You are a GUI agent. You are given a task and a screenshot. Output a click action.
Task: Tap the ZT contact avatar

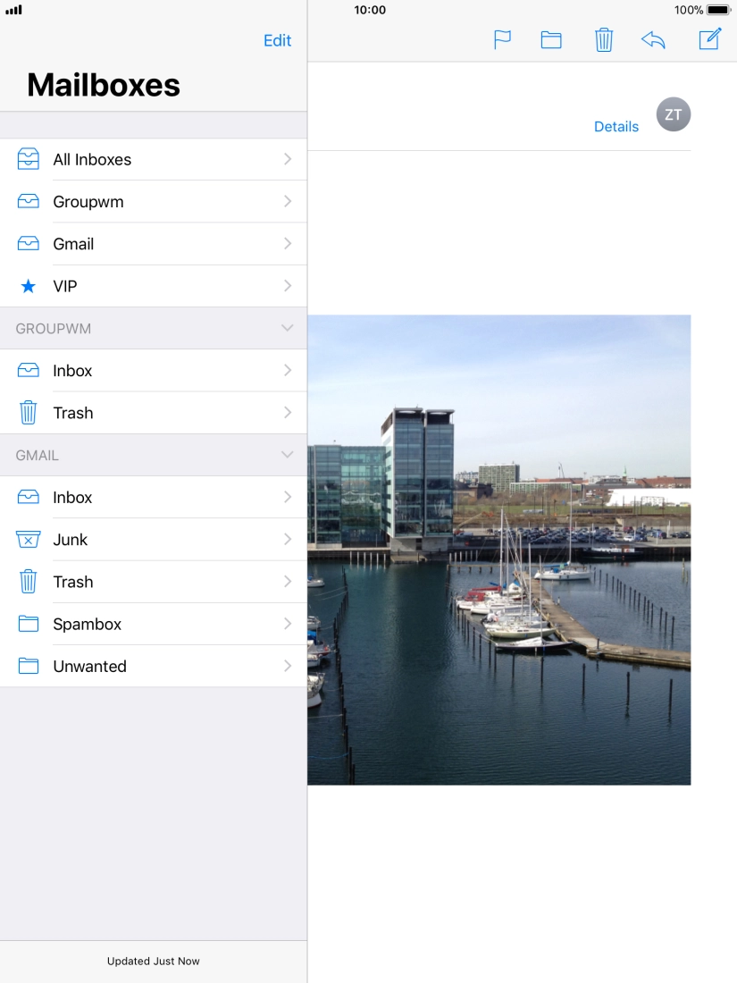point(673,115)
